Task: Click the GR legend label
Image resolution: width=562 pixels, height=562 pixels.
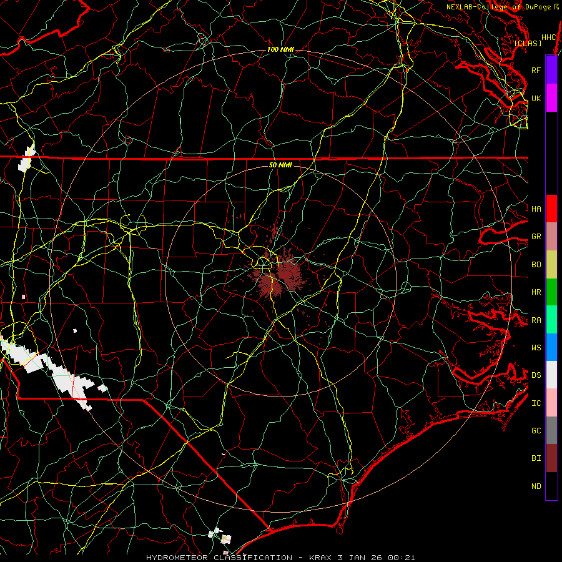Action: 536,237
